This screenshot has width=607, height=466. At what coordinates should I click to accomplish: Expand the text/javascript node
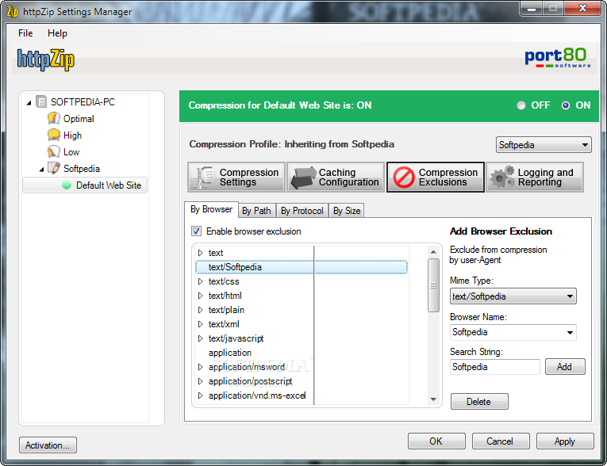(200, 338)
